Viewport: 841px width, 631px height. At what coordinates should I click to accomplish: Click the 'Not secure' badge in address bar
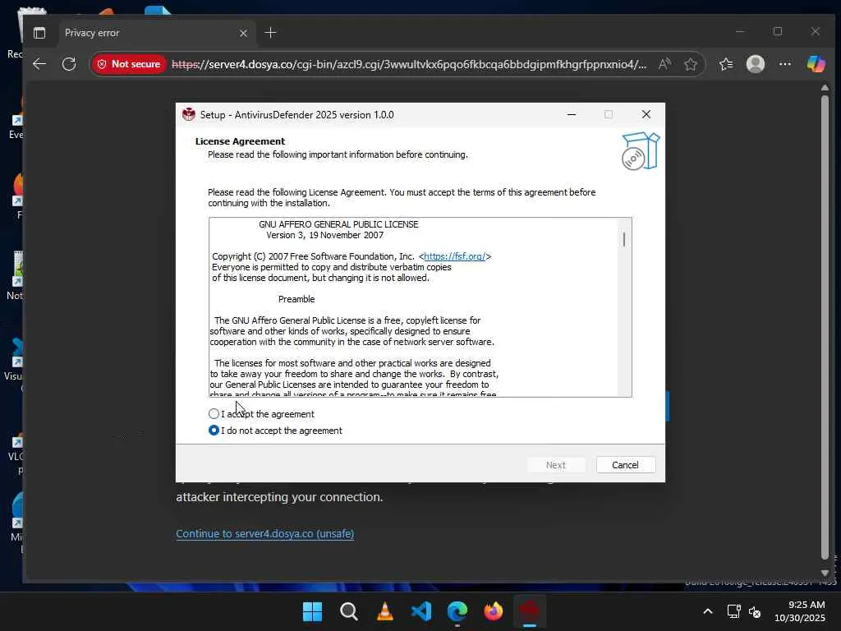pos(129,64)
